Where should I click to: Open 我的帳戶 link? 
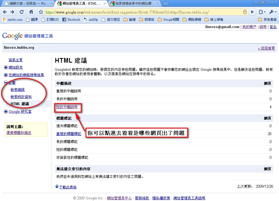click(249, 27)
